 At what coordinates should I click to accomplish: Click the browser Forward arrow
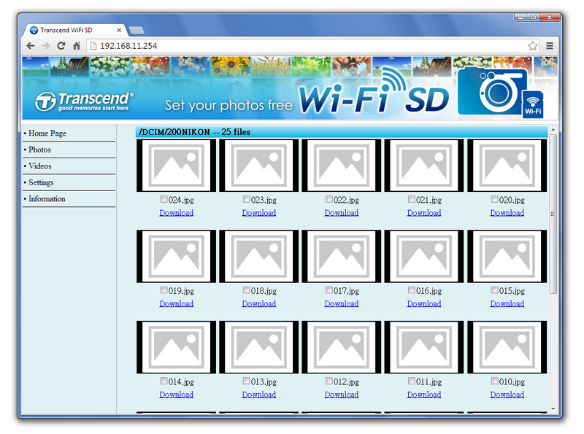pyautogui.click(x=46, y=45)
